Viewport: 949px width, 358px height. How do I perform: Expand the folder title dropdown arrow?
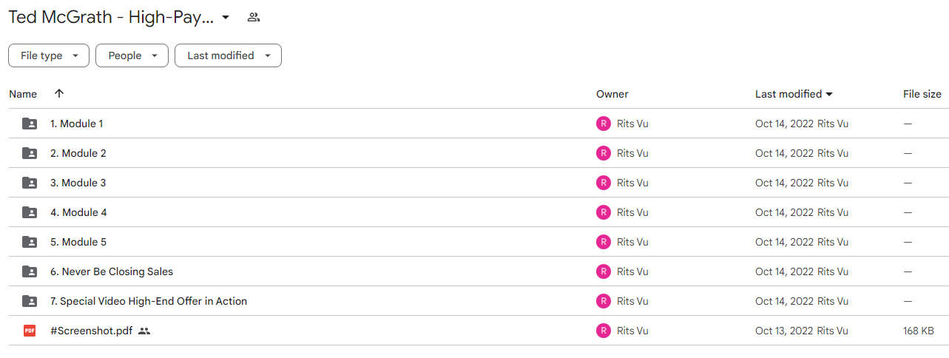click(226, 17)
